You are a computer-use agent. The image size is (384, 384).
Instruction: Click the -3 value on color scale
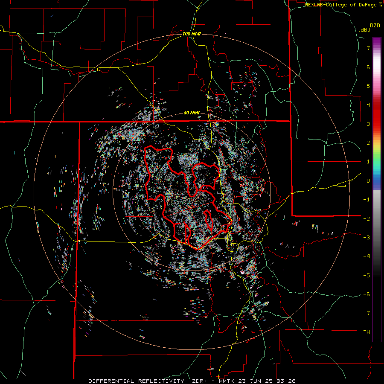tap(367, 238)
